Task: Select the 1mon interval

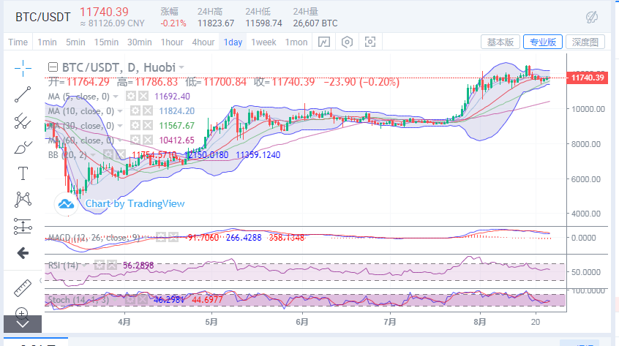Action: pos(296,42)
